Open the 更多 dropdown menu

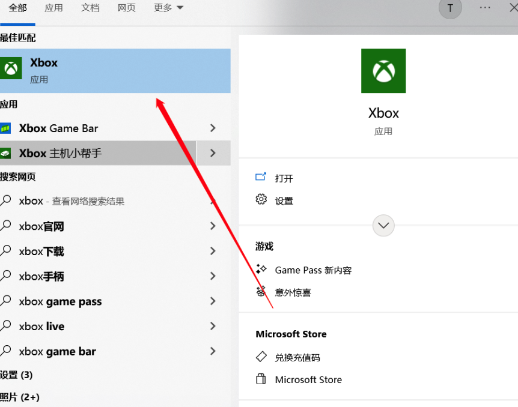click(168, 8)
